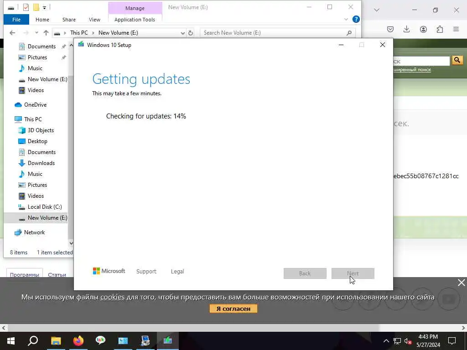Open Firefox hamburger application menu

point(456,29)
